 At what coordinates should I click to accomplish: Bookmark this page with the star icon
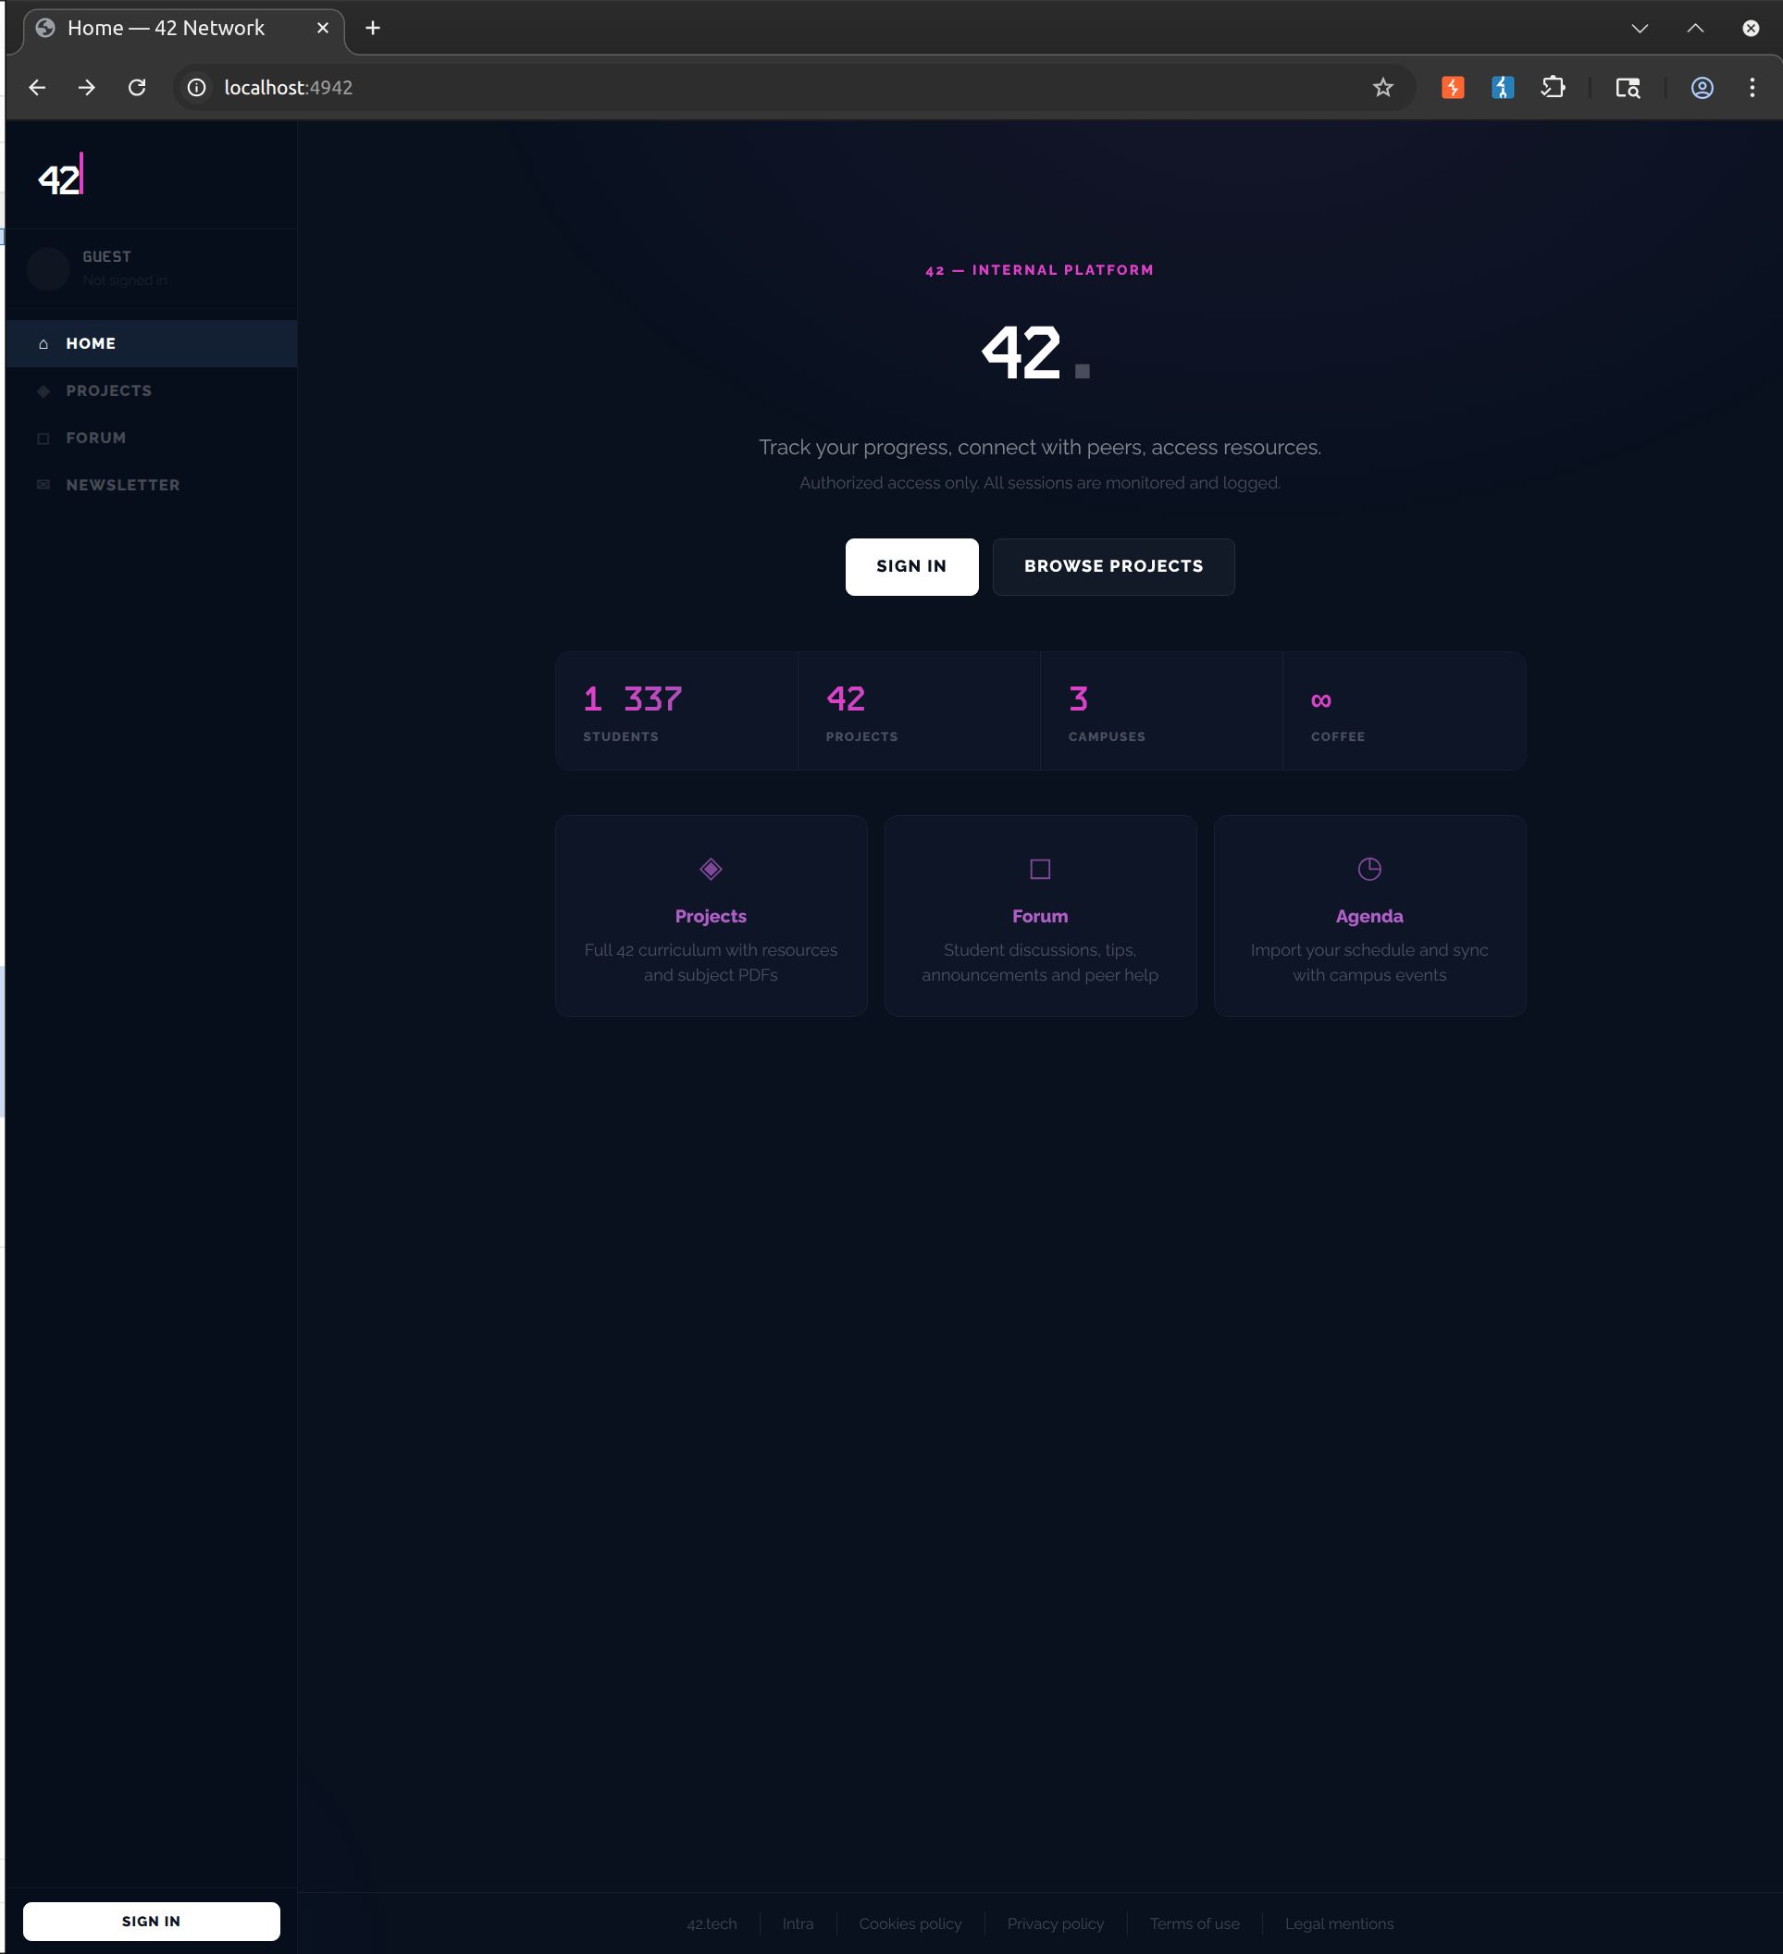[x=1382, y=87]
